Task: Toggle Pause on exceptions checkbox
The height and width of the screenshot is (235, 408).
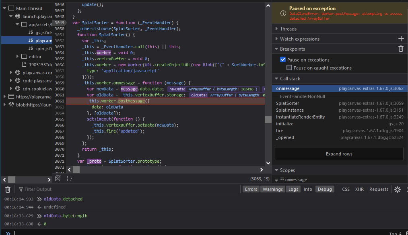Action: pyautogui.click(x=283, y=60)
